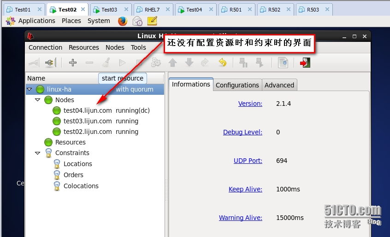Click the 15000ms Warning Alive value
390x237 pixels.
[x=290, y=218]
